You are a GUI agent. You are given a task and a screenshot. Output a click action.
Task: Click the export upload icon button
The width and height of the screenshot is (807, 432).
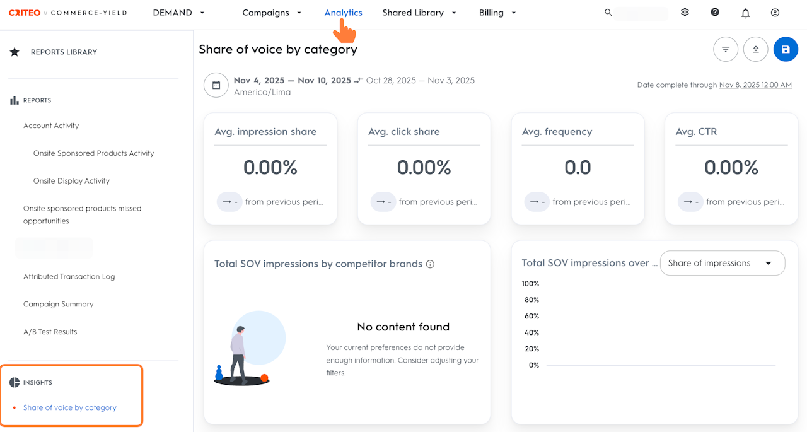(756, 49)
